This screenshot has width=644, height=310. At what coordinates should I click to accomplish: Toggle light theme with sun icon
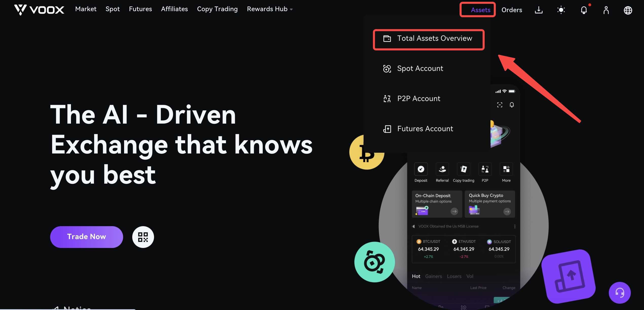[x=561, y=10]
